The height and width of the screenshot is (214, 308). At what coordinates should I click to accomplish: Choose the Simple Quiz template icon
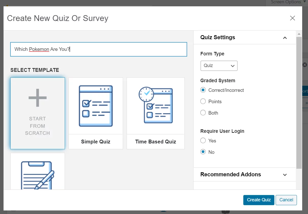[96, 106]
